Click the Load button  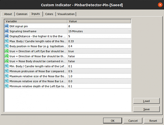(146, 101)
